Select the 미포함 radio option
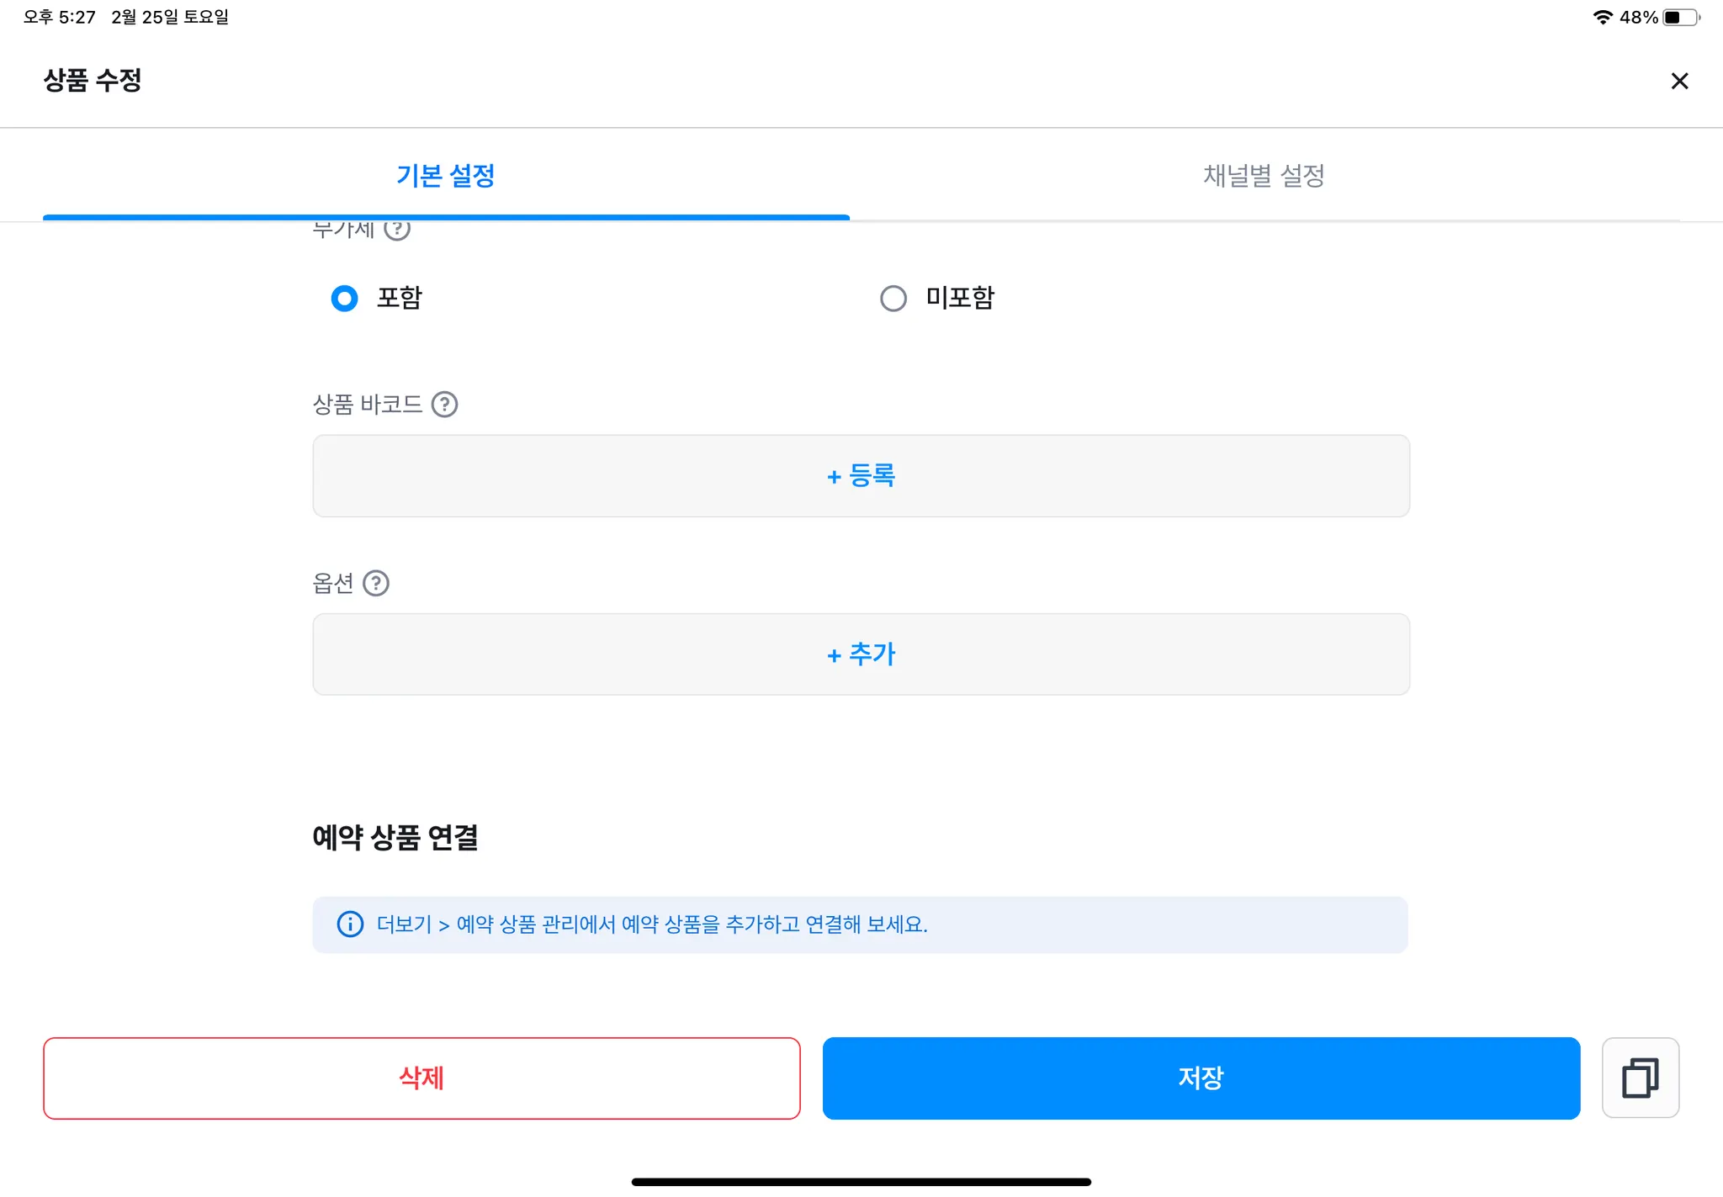This screenshot has height=1197, width=1723. (x=893, y=298)
